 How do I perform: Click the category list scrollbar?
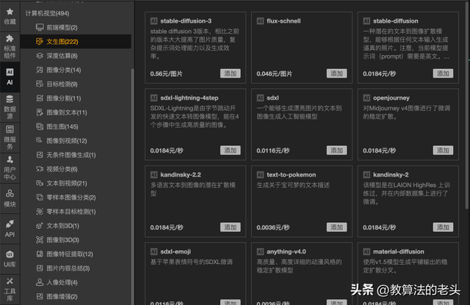[132, 185]
